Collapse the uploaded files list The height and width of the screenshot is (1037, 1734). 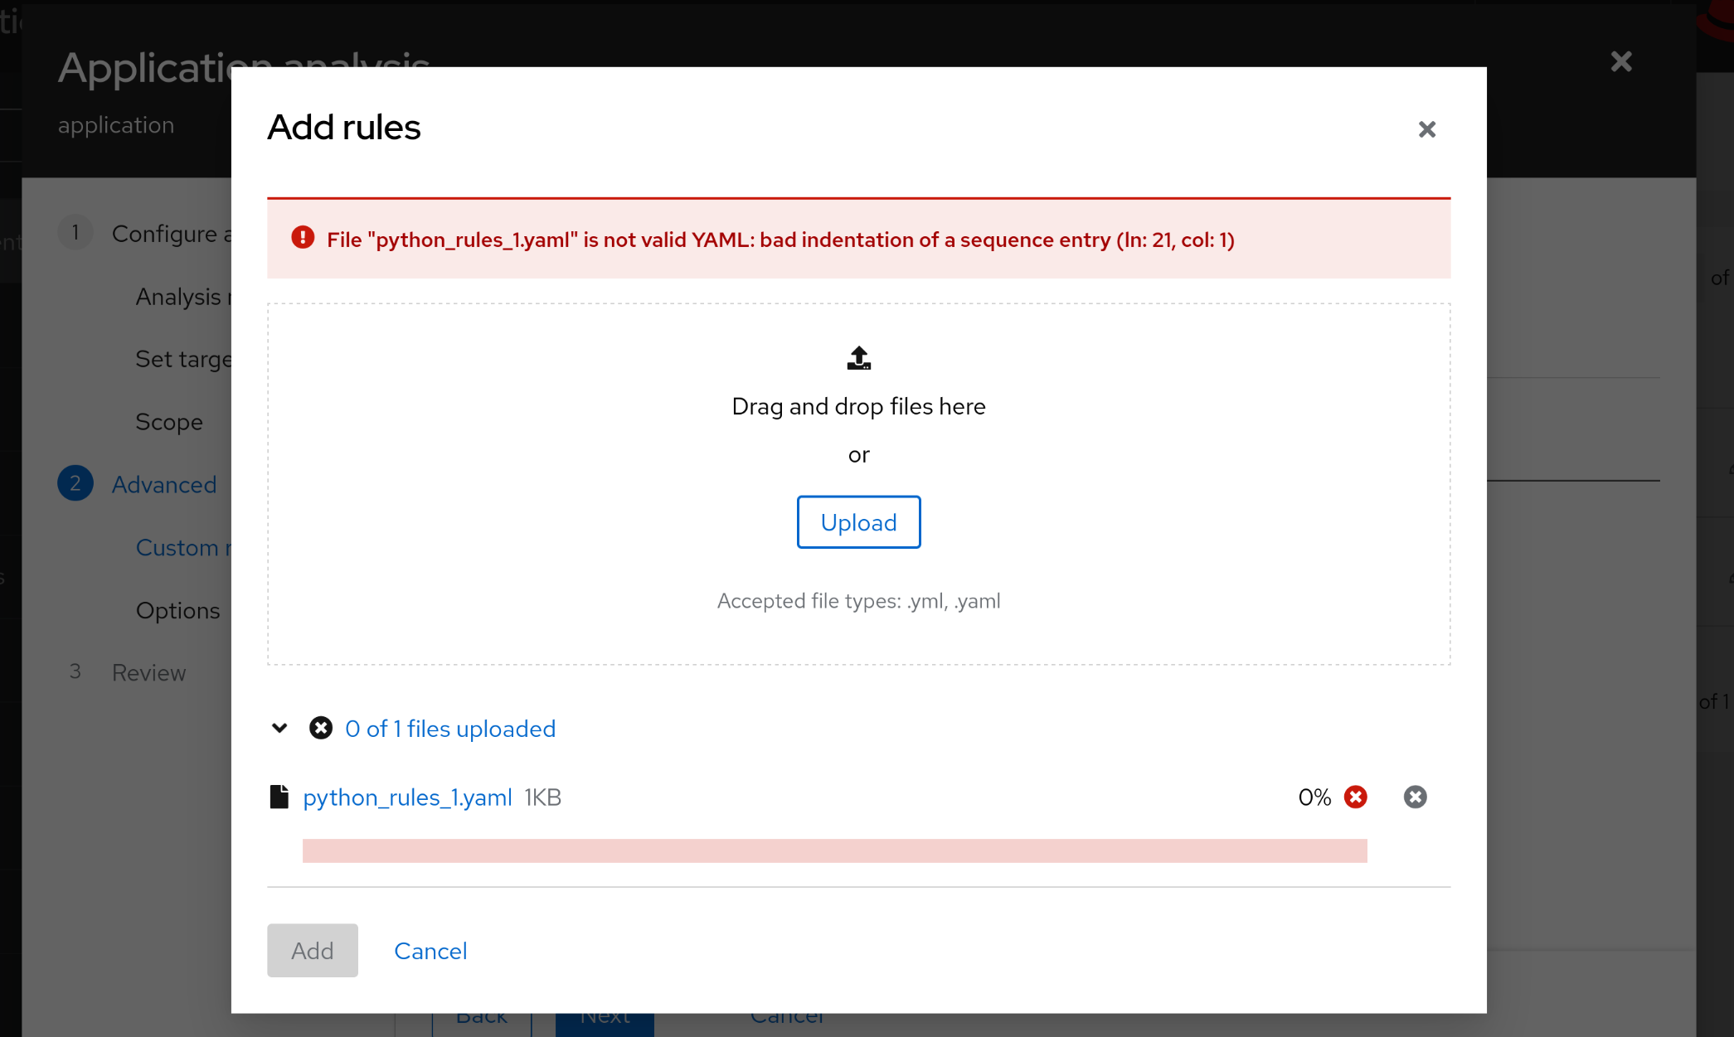(279, 728)
